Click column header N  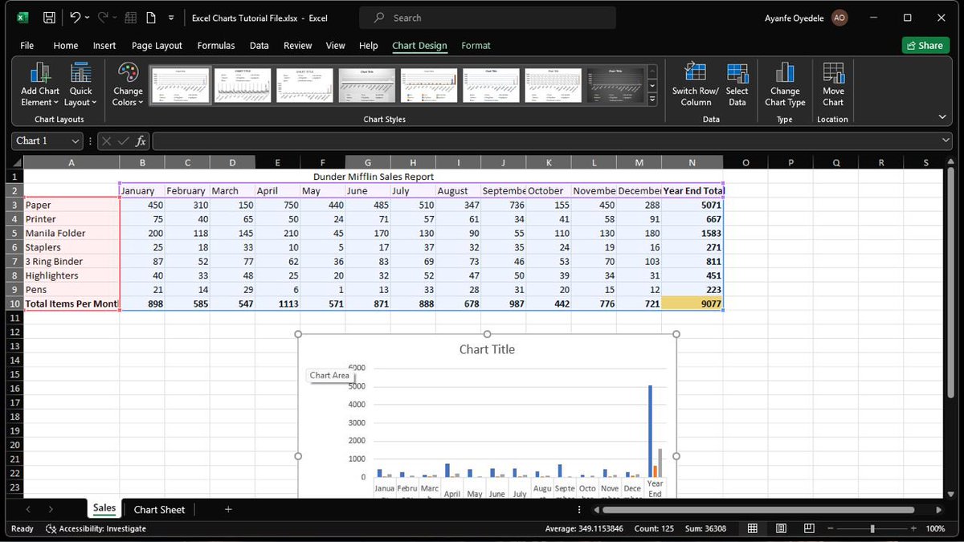(x=692, y=162)
